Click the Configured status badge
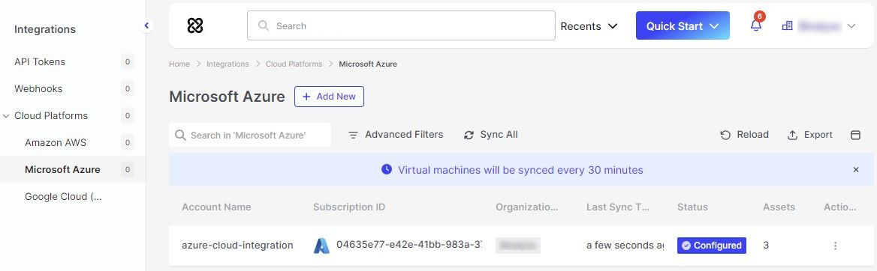877x271 pixels. pyautogui.click(x=712, y=246)
